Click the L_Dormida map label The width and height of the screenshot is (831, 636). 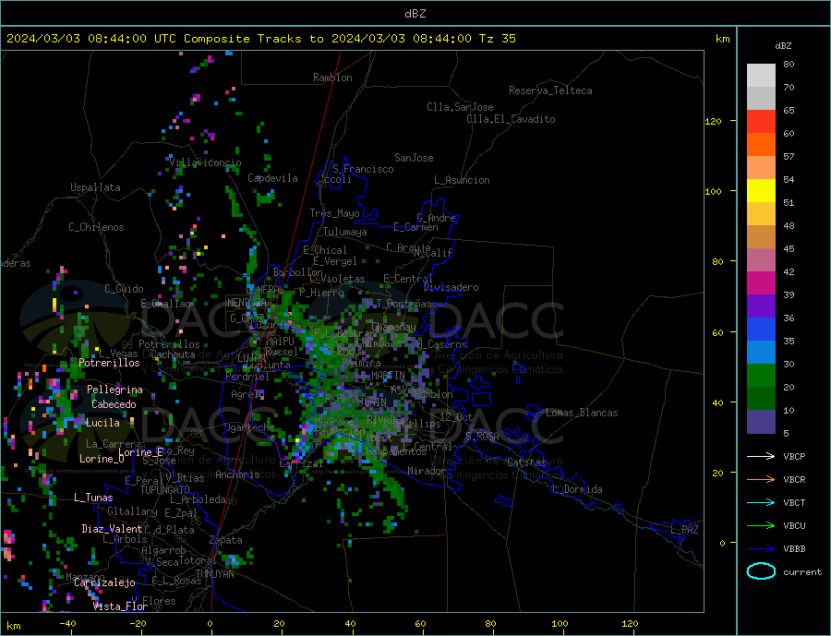(x=578, y=489)
